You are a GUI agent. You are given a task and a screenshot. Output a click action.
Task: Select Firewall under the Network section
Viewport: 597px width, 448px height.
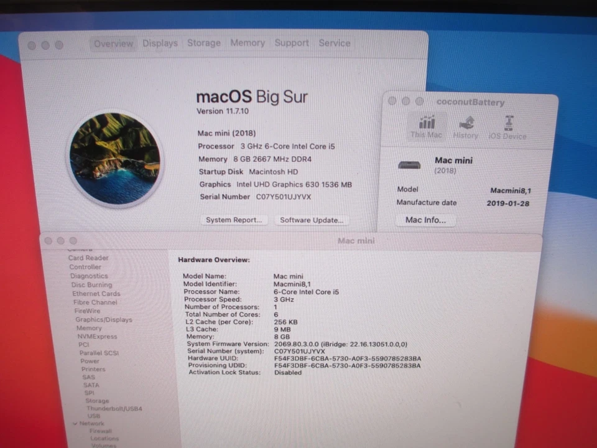pos(99,431)
